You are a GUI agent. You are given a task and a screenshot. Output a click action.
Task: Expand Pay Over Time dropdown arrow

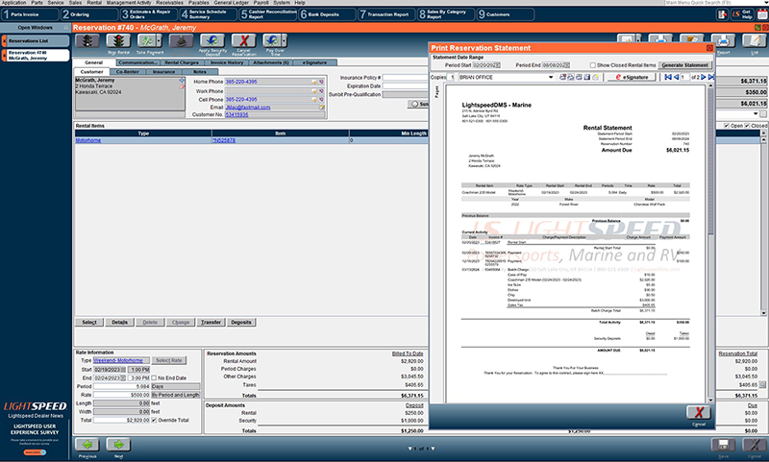pyautogui.click(x=284, y=41)
